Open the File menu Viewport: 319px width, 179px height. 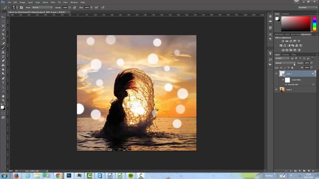9,2
